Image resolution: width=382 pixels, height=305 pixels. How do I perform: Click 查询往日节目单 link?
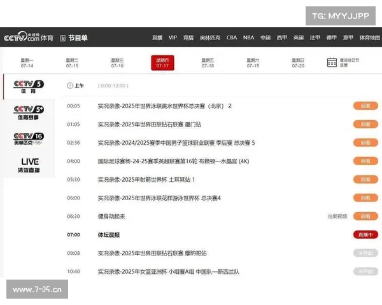pos(350,62)
